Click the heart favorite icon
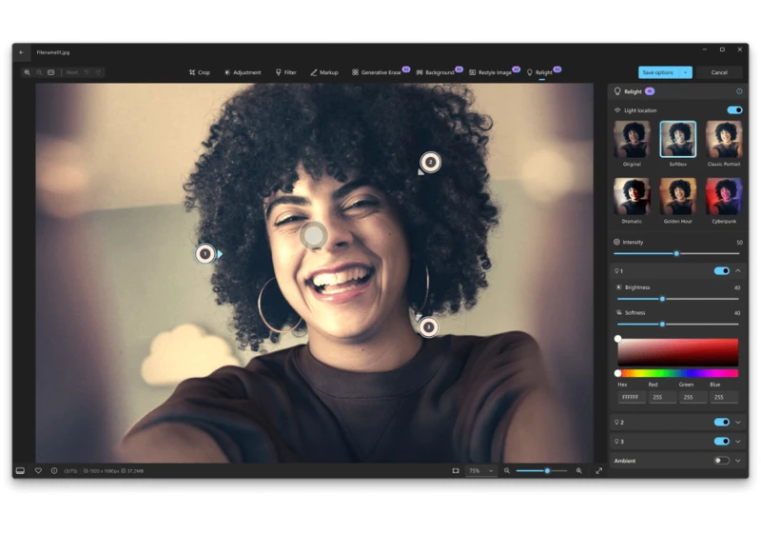Viewport: 761px width, 533px height. tap(38, 471)
